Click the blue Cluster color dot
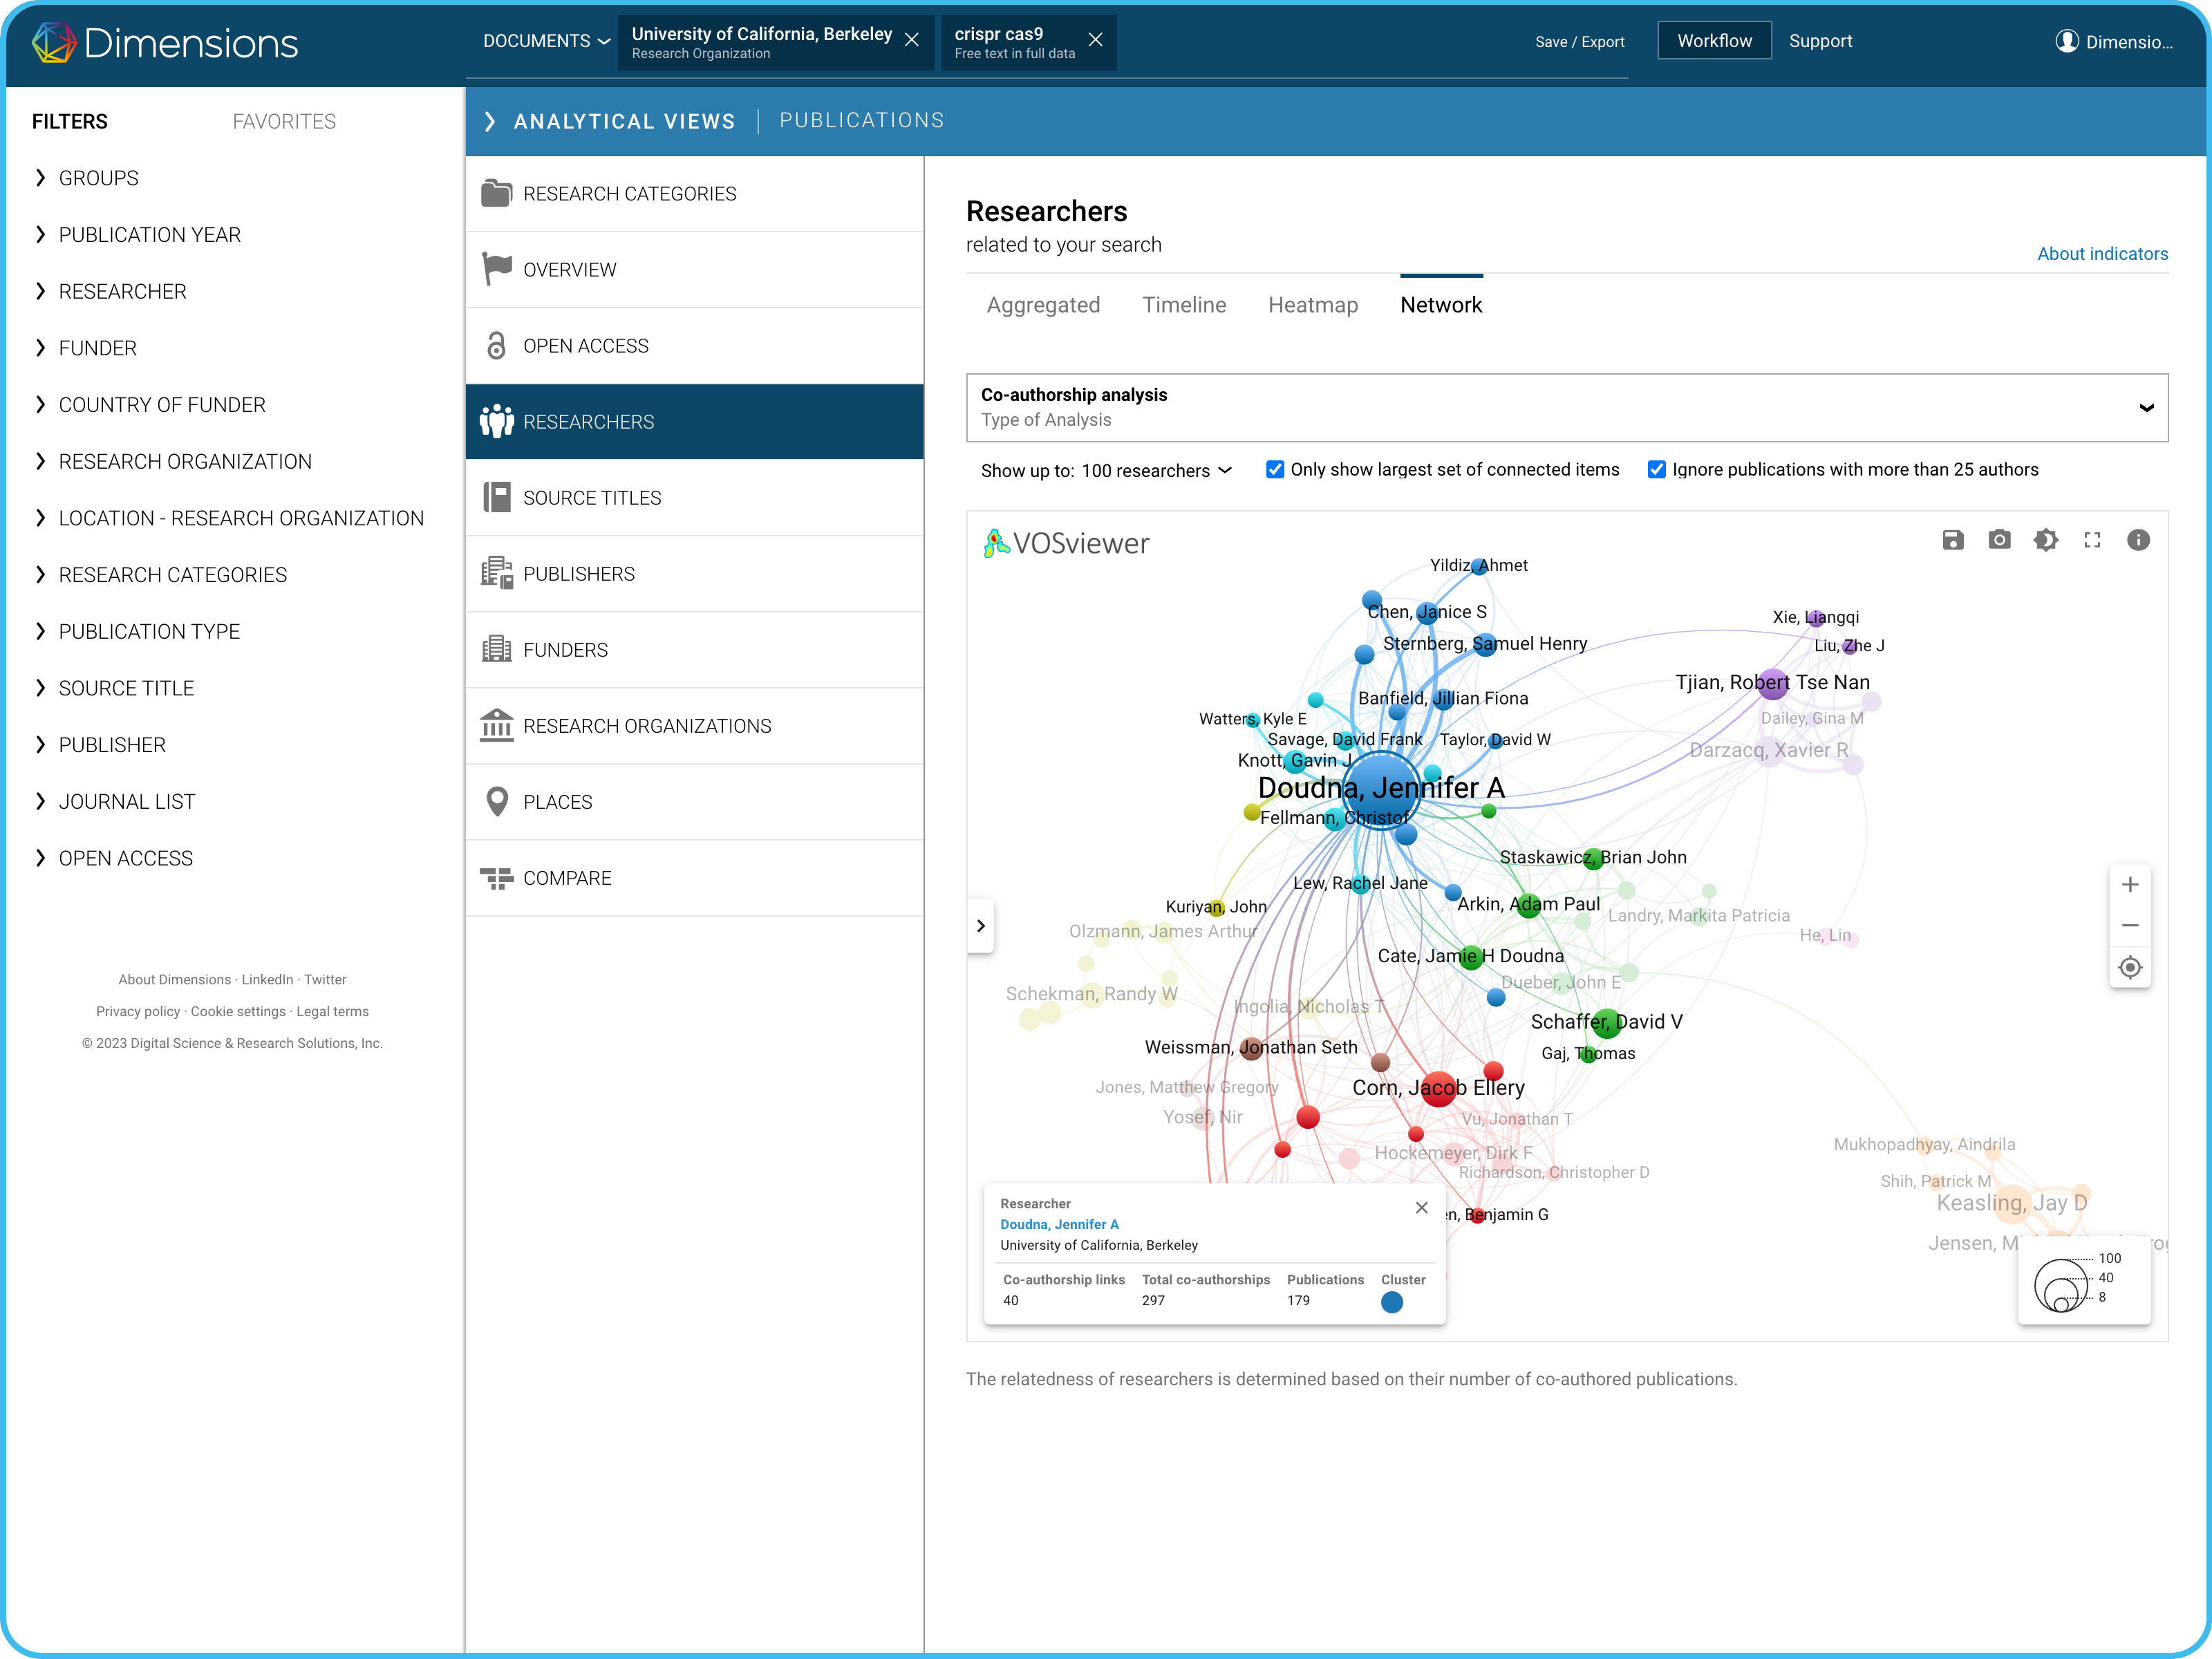The width and height of the screenshot is (2212, 1659). pos(1391,1302)
